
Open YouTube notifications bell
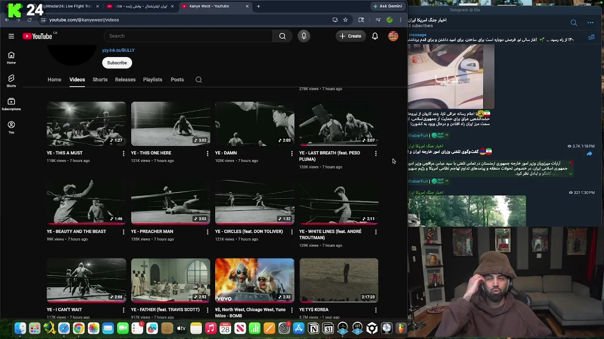tap(375, 36)
